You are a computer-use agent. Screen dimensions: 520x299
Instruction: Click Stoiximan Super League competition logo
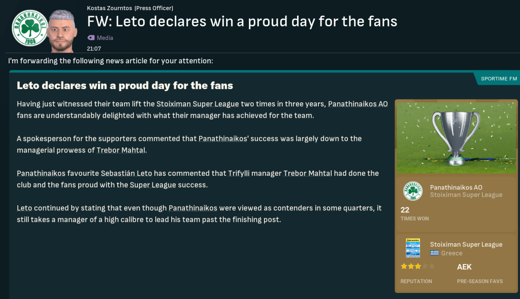click(x=413, y=248)
